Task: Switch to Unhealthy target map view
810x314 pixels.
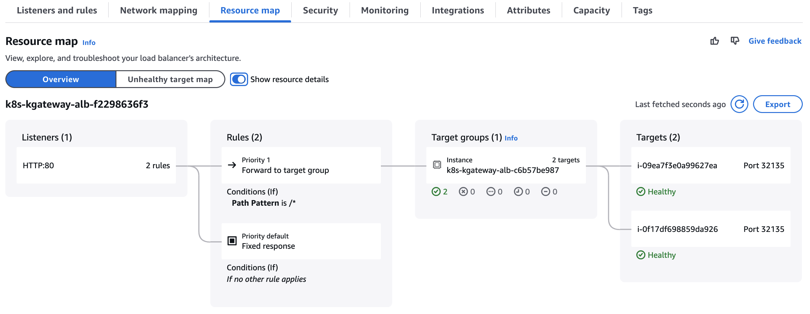Action: 170,79
